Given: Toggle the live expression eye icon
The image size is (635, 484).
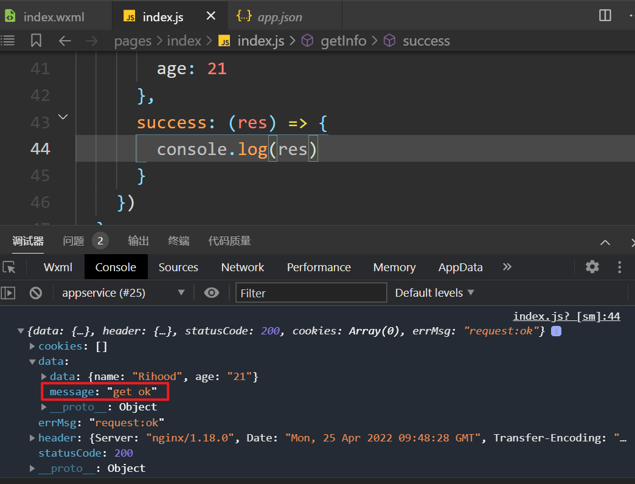Looking at the screenshot, I should click(x=212, y=292).
